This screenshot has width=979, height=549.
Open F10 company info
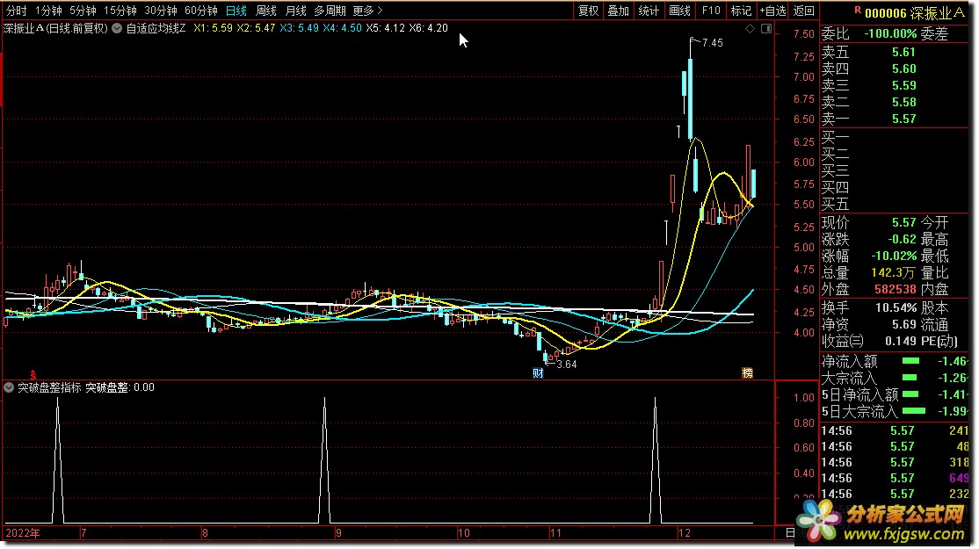click(711, 11)
